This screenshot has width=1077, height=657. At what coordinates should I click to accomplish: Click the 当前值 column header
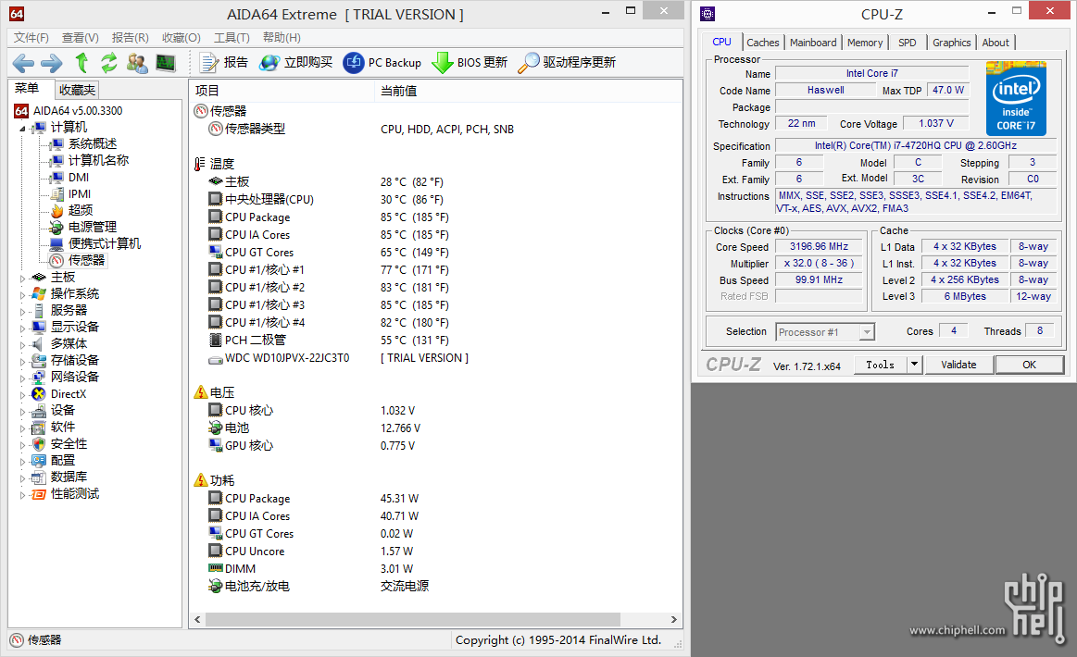(x=528, y=91)
